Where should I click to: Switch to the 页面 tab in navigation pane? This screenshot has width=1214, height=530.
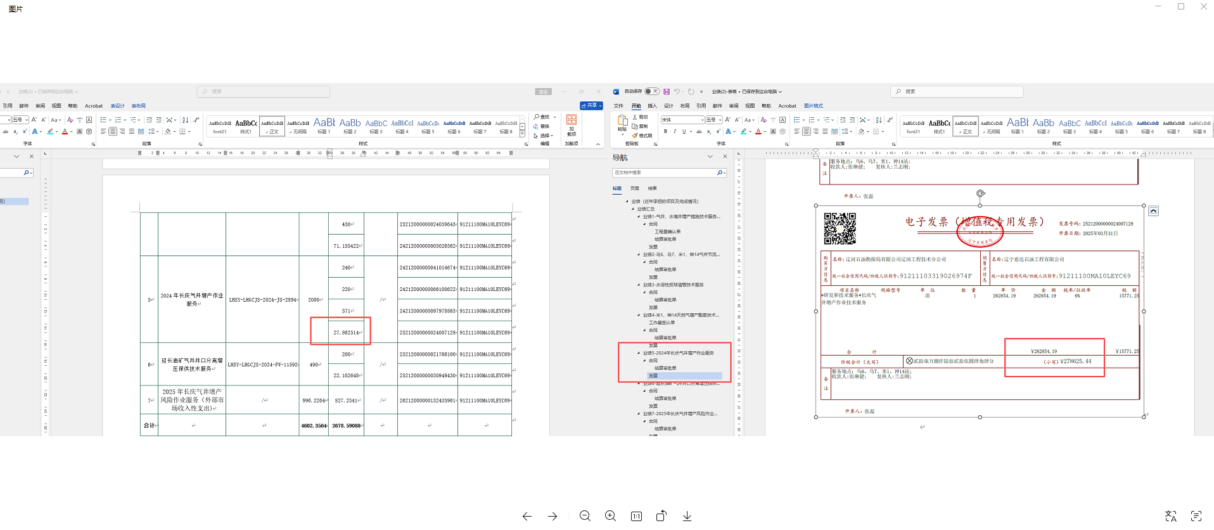point(634,188)
